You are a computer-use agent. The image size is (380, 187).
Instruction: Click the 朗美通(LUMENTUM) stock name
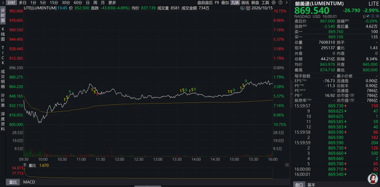[319, 4]
